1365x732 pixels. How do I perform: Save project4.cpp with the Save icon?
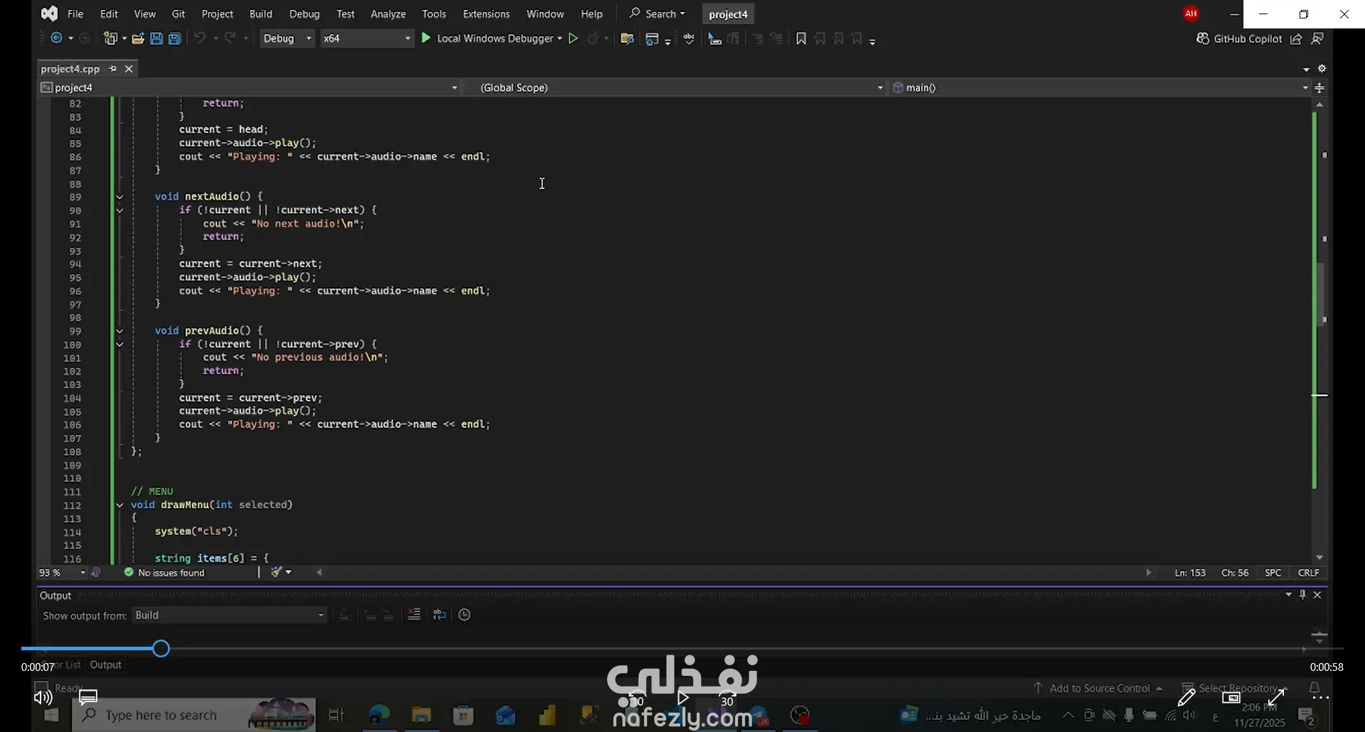click(x=156, y=38)
